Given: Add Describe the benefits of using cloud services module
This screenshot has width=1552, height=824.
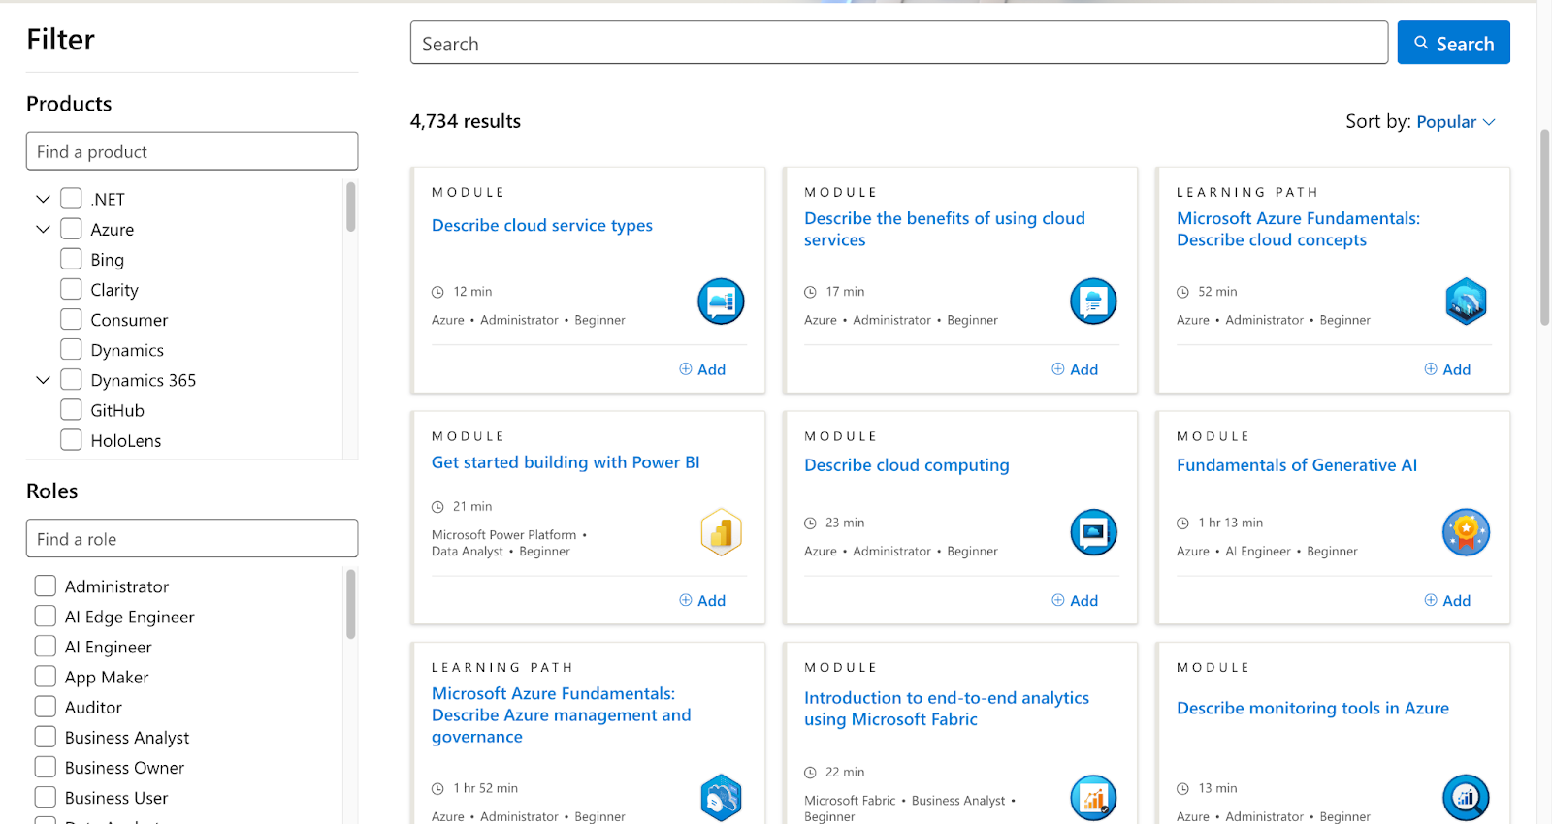Looking at the screenshot, I should click(x=1075, y=369).
